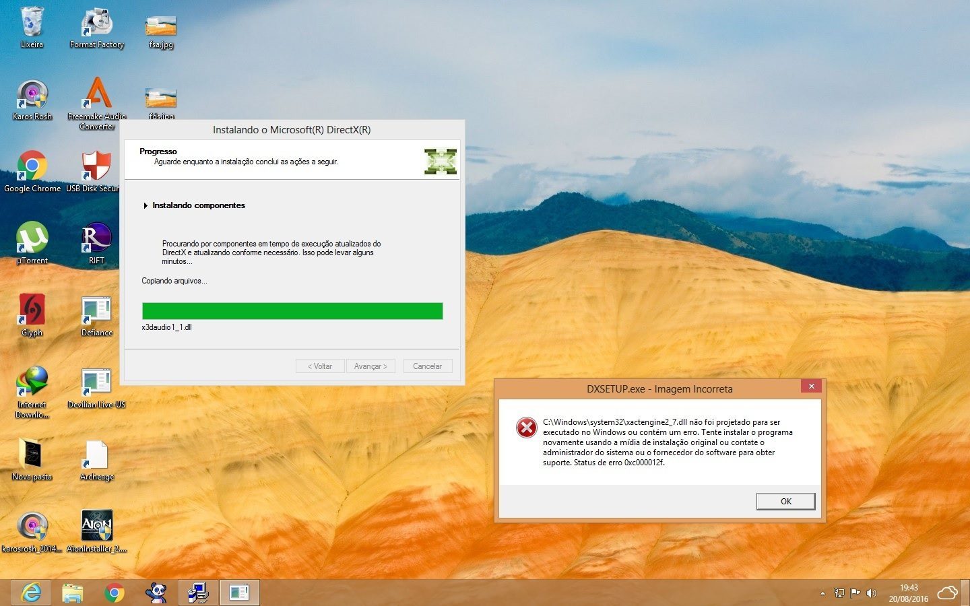The width and height of the screenshot is (970, 606).
Task: Select the network computers taskbar program
Action: tap(198, 593)
